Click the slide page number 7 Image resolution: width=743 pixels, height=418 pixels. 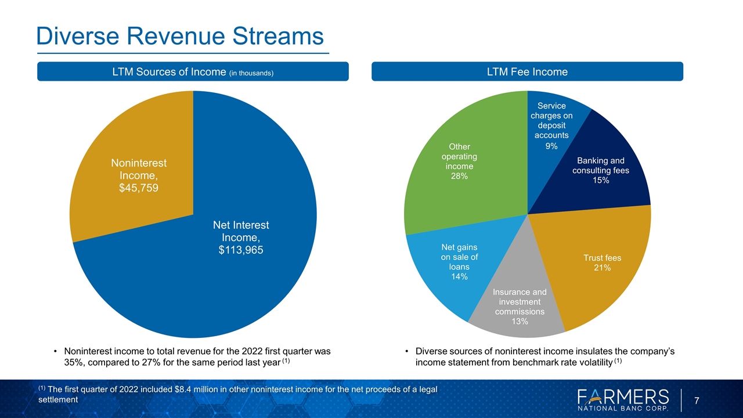[697, 400]
